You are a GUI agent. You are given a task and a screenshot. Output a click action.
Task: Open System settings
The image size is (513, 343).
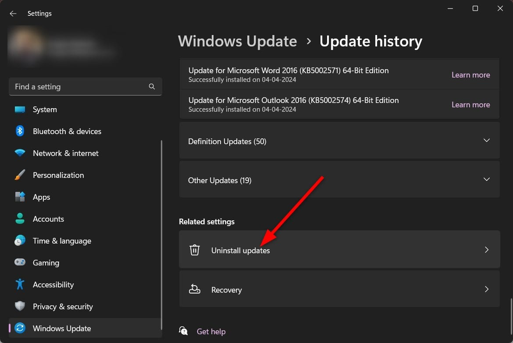click(x=85, y=110)
